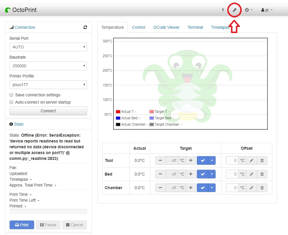Switch to the GCode Viewer tab
The height and width of the screenshot is (235, 288).
(x=166, y=27)
